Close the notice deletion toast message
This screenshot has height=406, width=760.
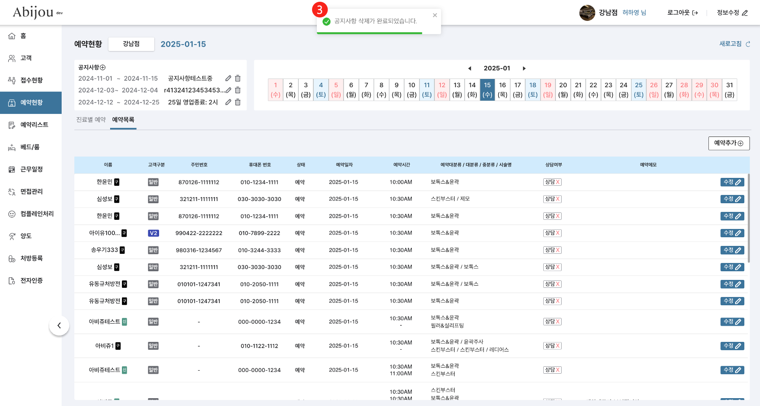pos(435,15)
